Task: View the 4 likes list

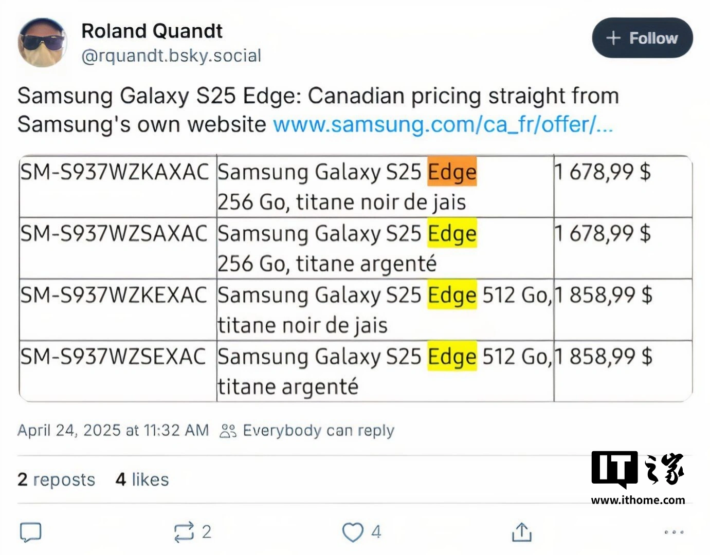Action: [142, 479]
